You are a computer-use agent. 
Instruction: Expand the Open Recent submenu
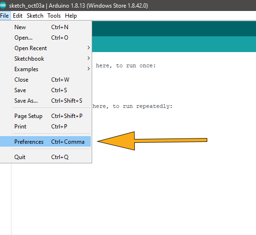[x=45, y=48]
